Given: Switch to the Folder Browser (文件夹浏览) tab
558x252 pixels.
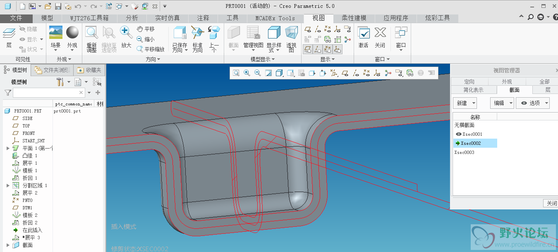Looking at the screenshot, I should coord(53,70).
